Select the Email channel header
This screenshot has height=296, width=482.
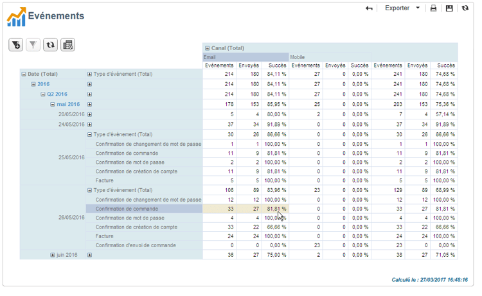[245, 57]
